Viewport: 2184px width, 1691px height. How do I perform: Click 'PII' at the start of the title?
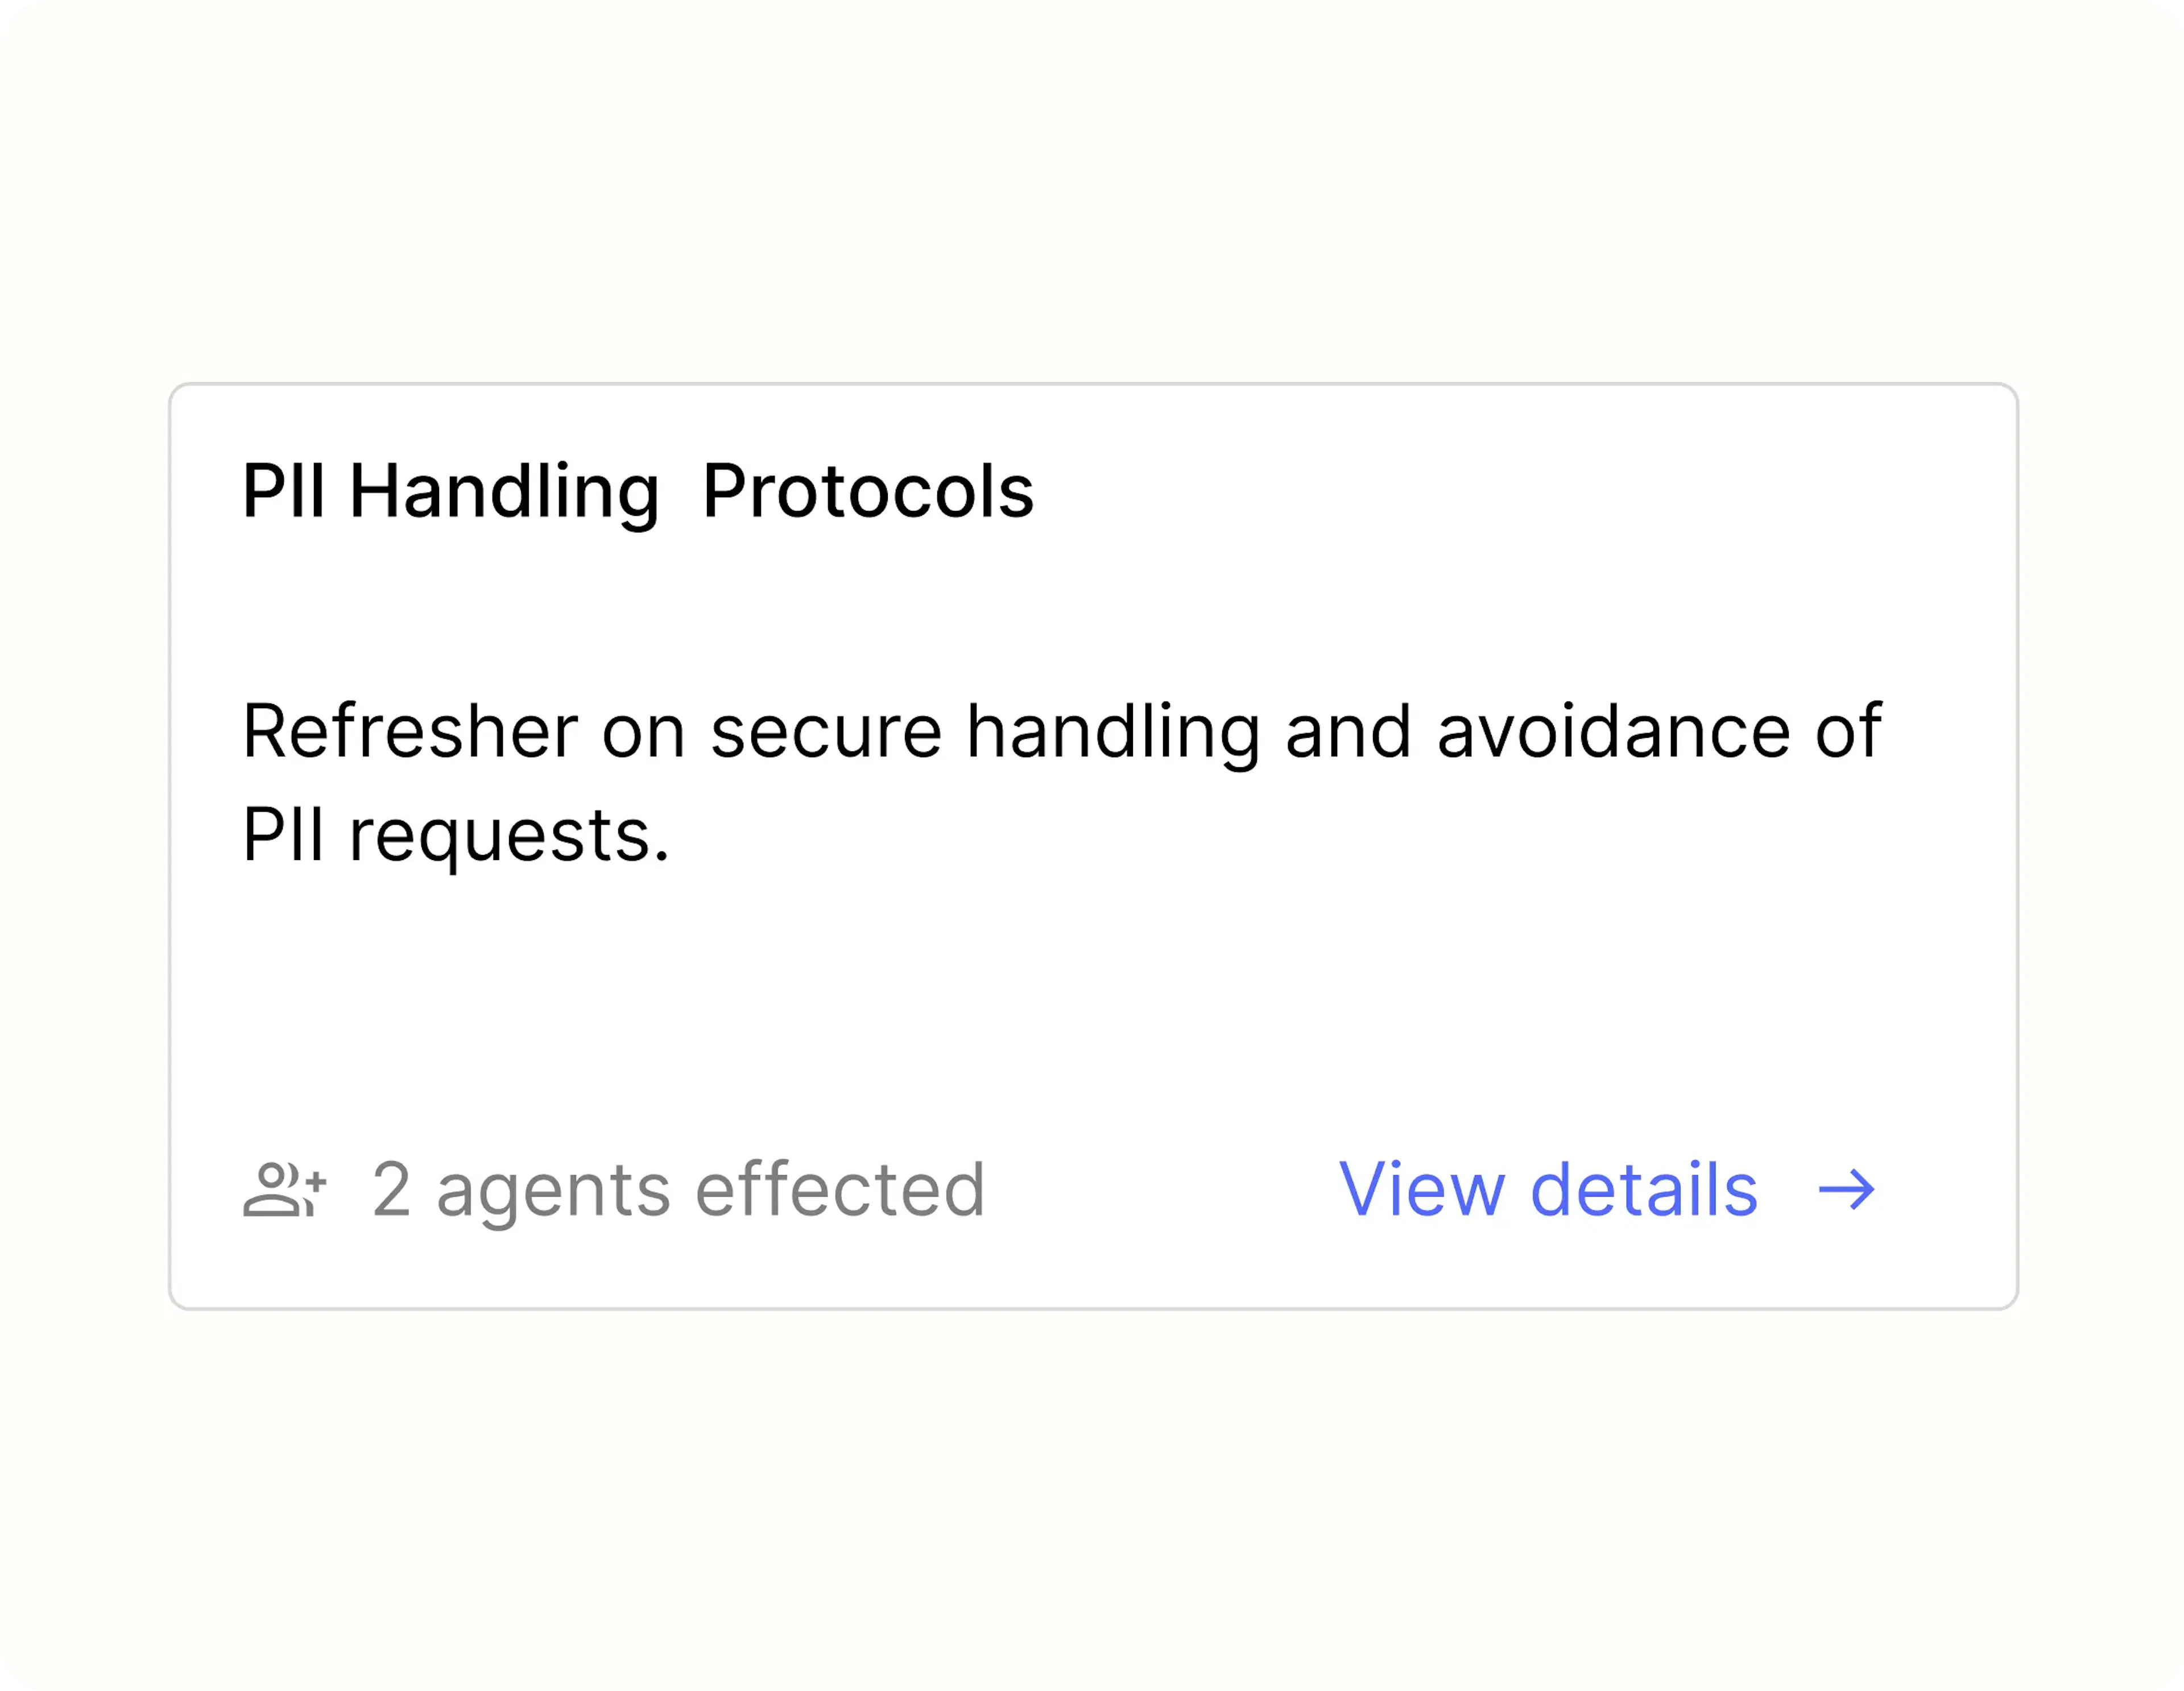(x=284, y=491)
